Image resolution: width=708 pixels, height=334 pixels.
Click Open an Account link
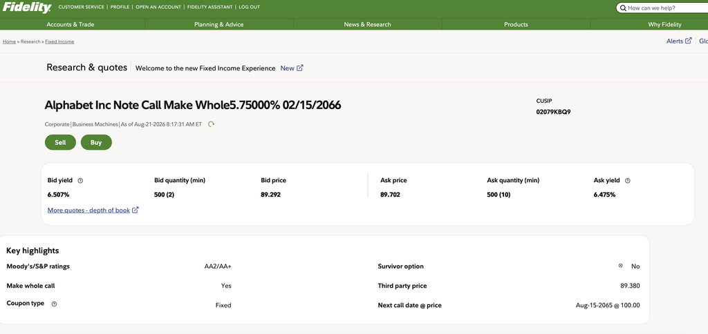click(x=158, y=7)
